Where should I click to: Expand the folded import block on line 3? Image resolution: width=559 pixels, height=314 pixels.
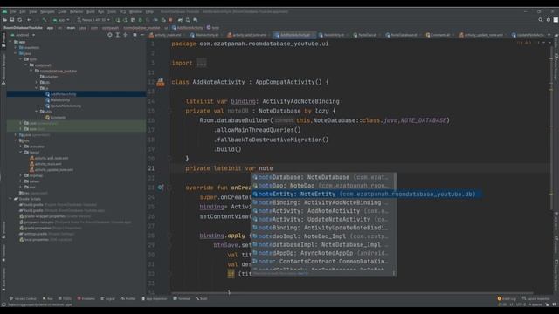pos(201,63)
